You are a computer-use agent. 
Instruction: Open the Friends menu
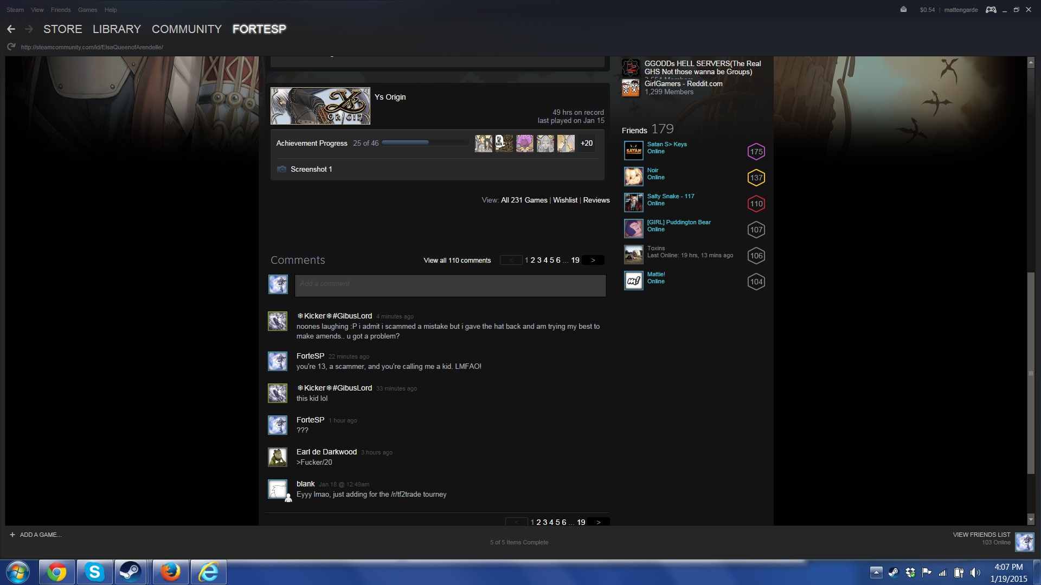point(60,10)
